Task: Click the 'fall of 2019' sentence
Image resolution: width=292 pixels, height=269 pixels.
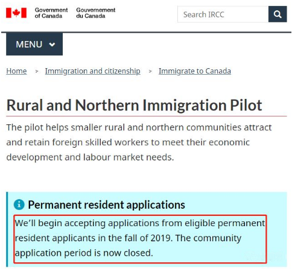Action: (140, 230)
